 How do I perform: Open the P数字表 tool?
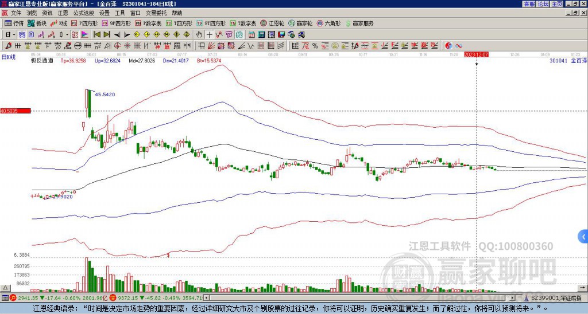point(149,23)
